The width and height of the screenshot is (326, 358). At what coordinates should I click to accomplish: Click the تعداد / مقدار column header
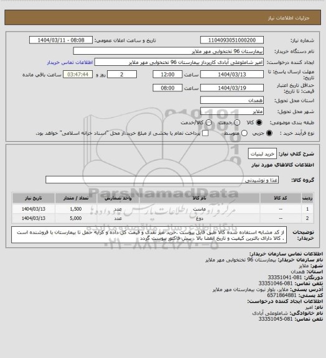tap(76, 198)
